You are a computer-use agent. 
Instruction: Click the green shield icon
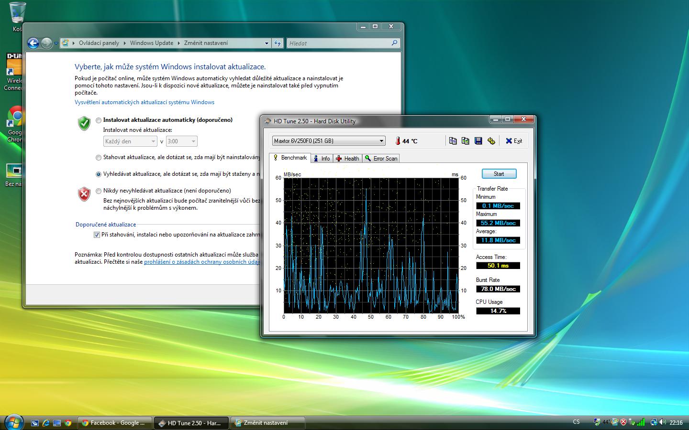click(x=84, y=123)
